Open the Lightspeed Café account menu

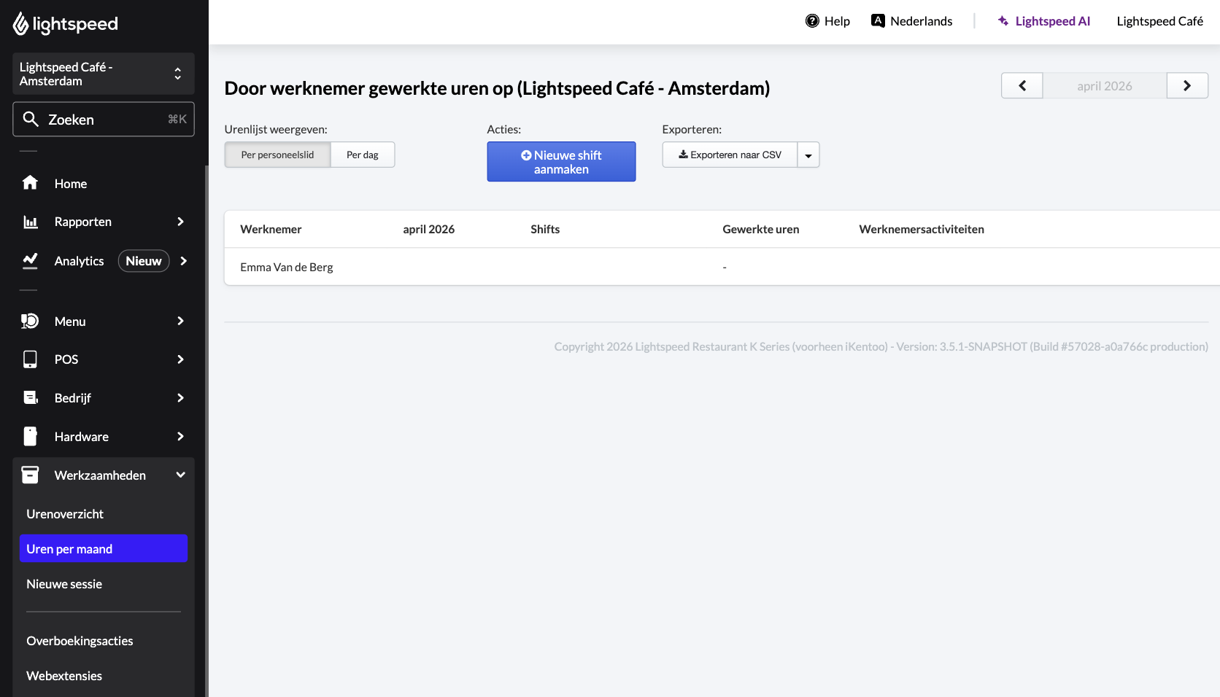coord(1159,21)
